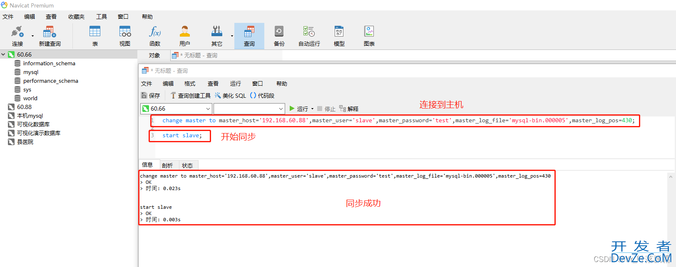Select the performance_schema database

point(50,81)
